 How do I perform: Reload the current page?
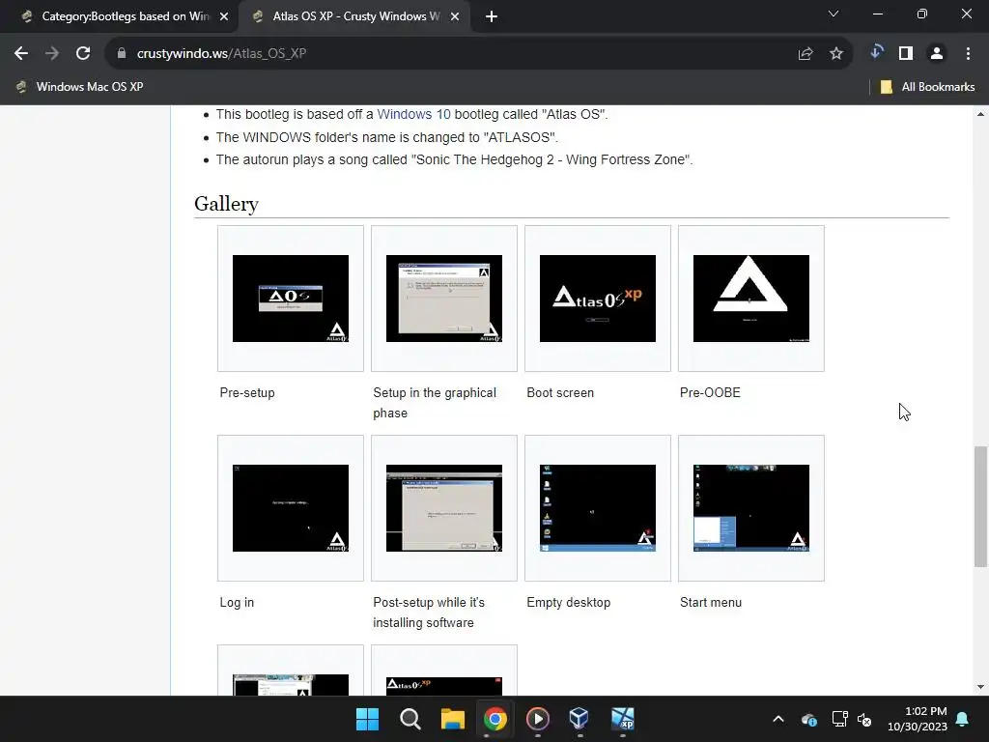[x=83, y=54]
